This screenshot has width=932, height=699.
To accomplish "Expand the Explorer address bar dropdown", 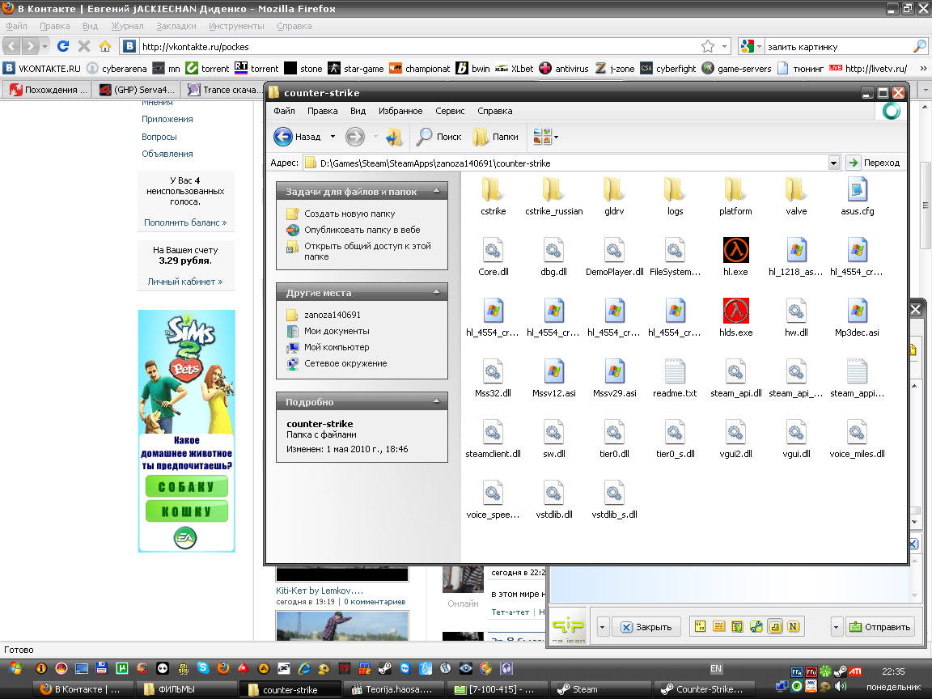I will 833,163.
